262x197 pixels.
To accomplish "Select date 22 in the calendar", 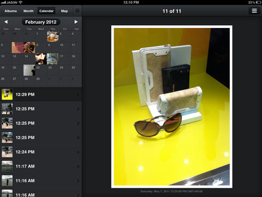I will pos(41,70).
